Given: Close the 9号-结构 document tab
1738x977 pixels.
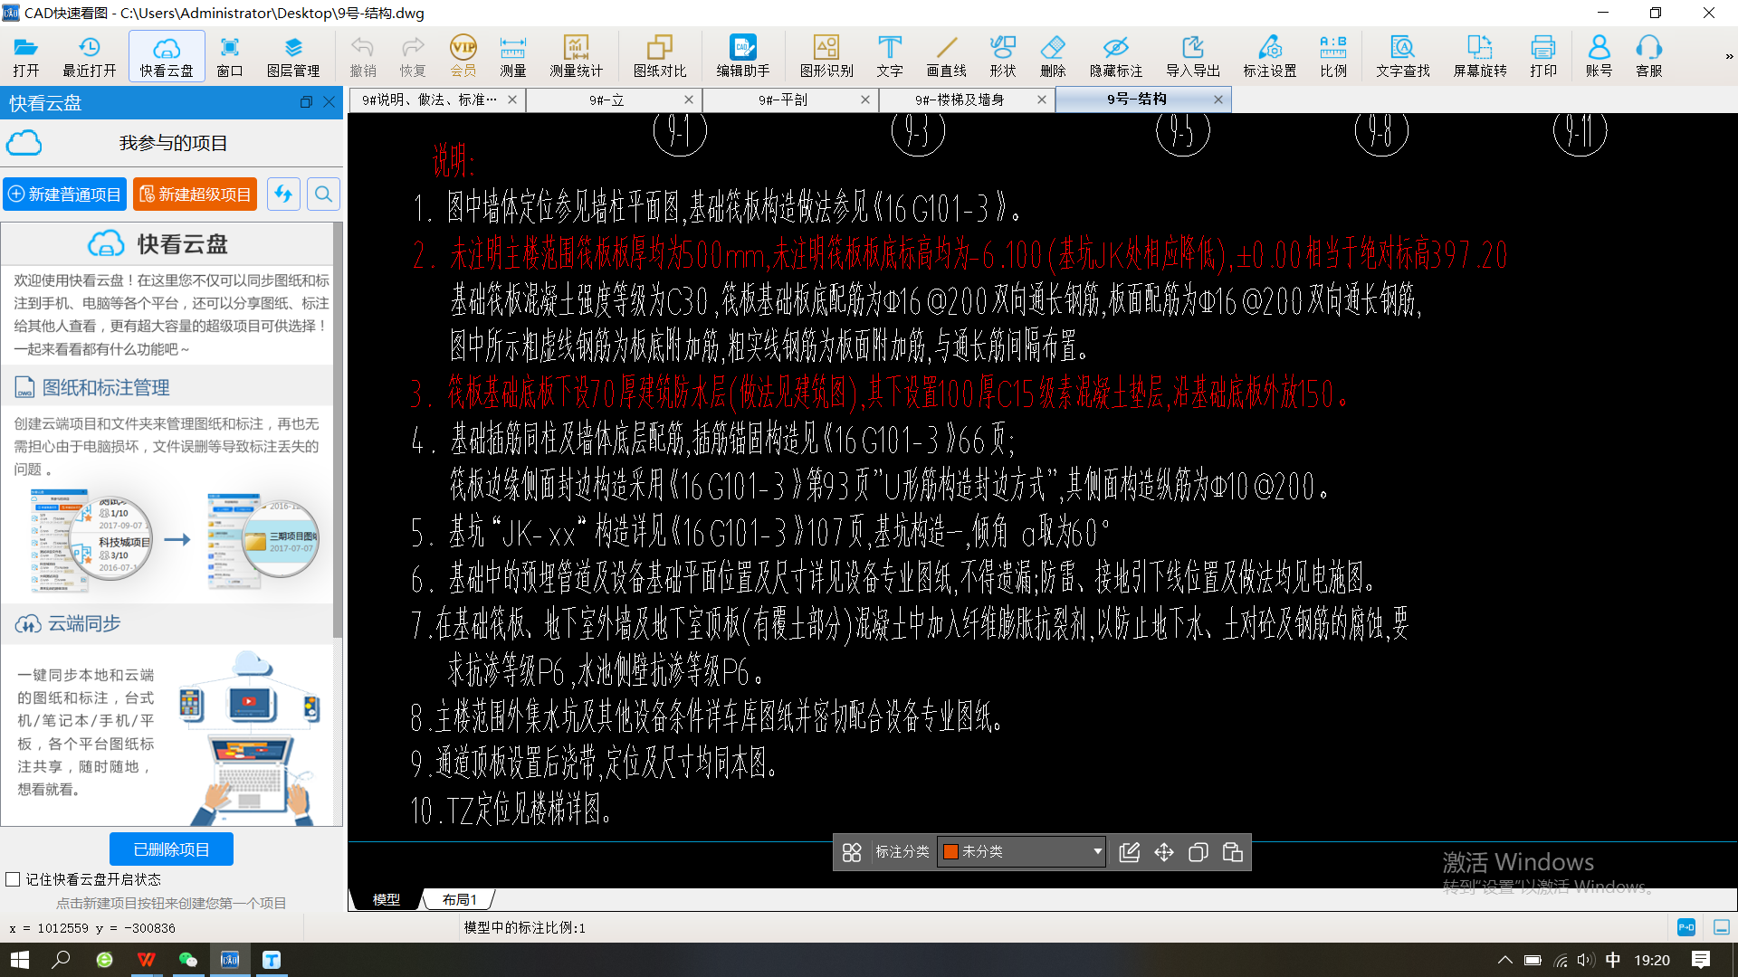Looking at the screenshot, I should click(x=1218, y=100).
